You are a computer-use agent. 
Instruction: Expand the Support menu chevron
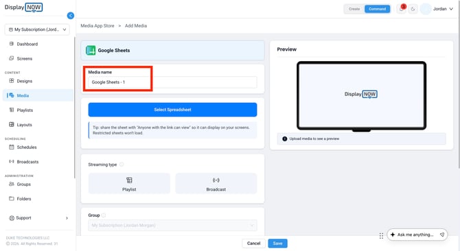tap(67, 218)
